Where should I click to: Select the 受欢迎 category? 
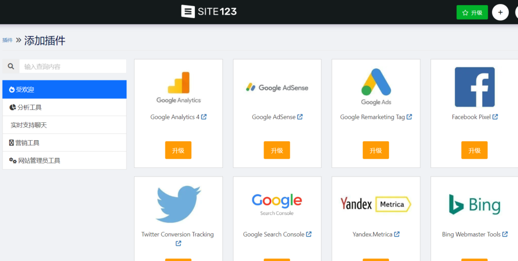click(64, 89)
